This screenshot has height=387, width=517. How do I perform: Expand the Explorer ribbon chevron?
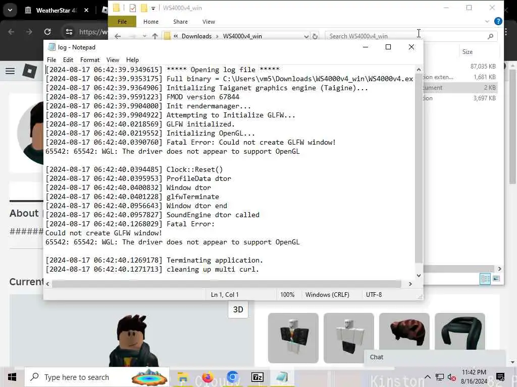(487, 21)
